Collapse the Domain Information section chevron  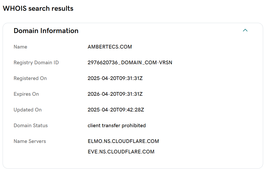pyautogui.click(x=245, y=30)
